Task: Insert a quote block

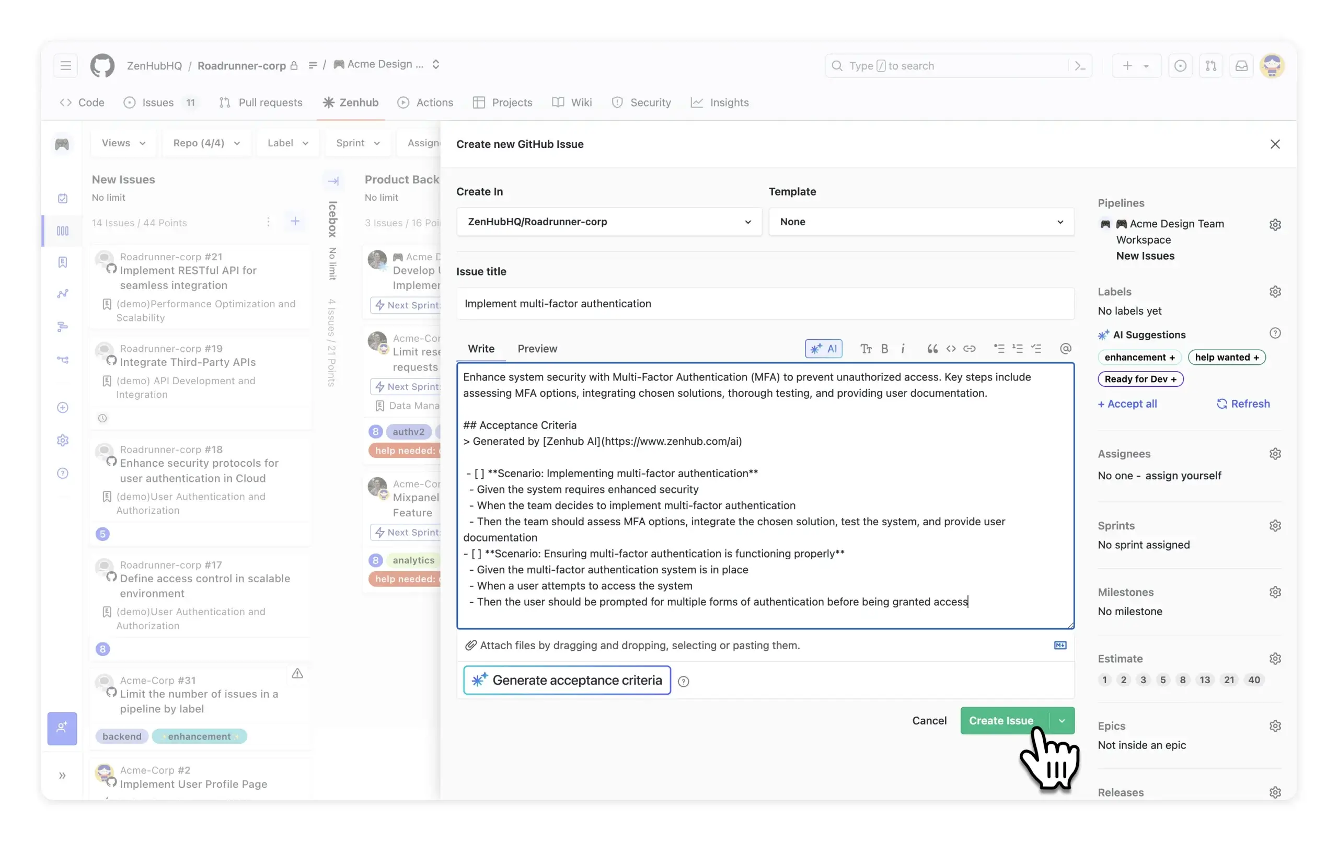Action: pos(932,349)
